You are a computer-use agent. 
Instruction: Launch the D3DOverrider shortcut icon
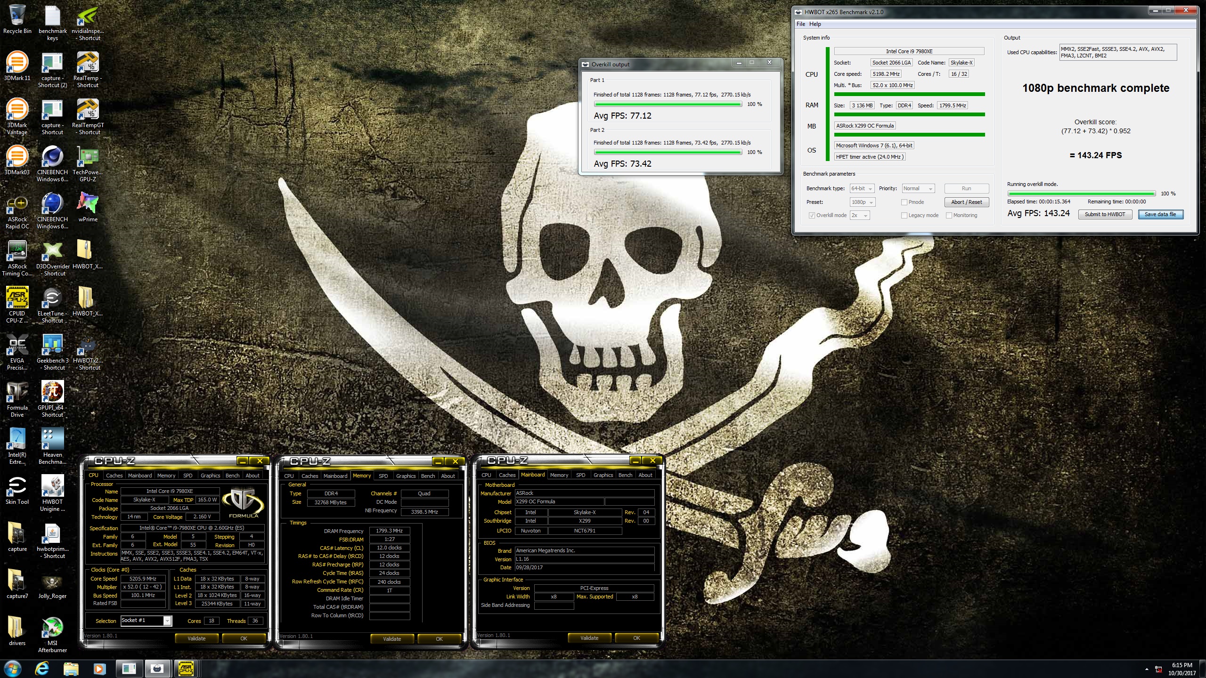click(x=52, y=258)
